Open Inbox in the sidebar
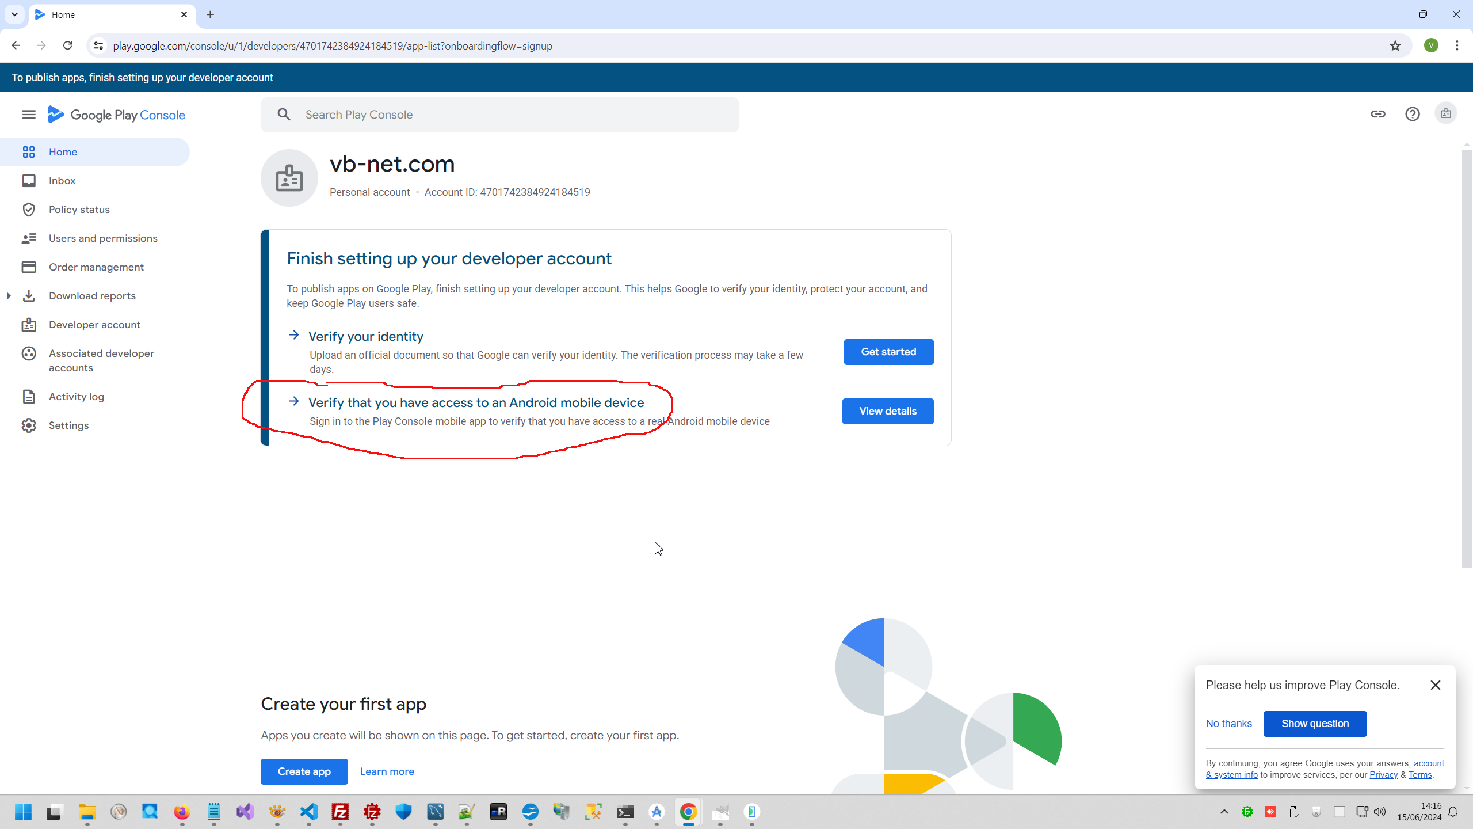Viewport: 1473px width, 829px height. pos(62,181)
